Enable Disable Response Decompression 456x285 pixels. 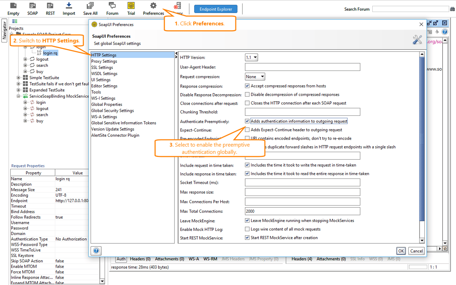[247, 94]
